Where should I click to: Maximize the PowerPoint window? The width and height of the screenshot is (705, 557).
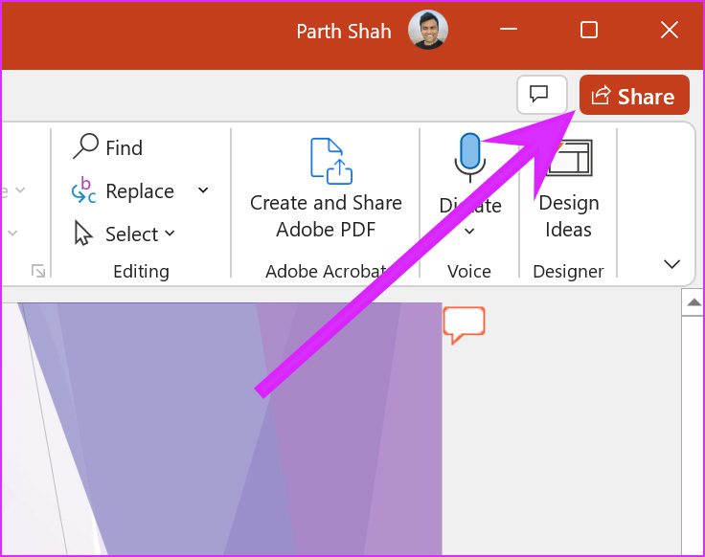click(x=589, y=31)
